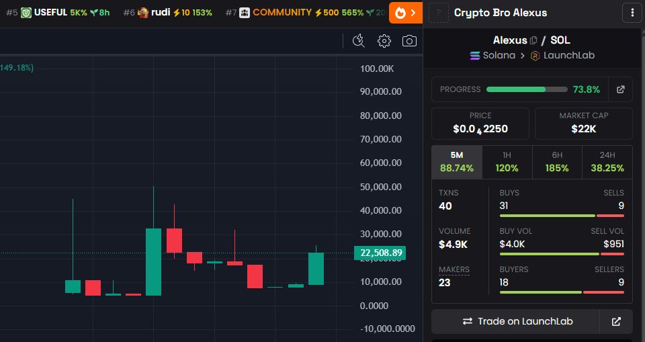
Task: Click the VOLUME value $4.9K
Action: [x=453, y=245]
